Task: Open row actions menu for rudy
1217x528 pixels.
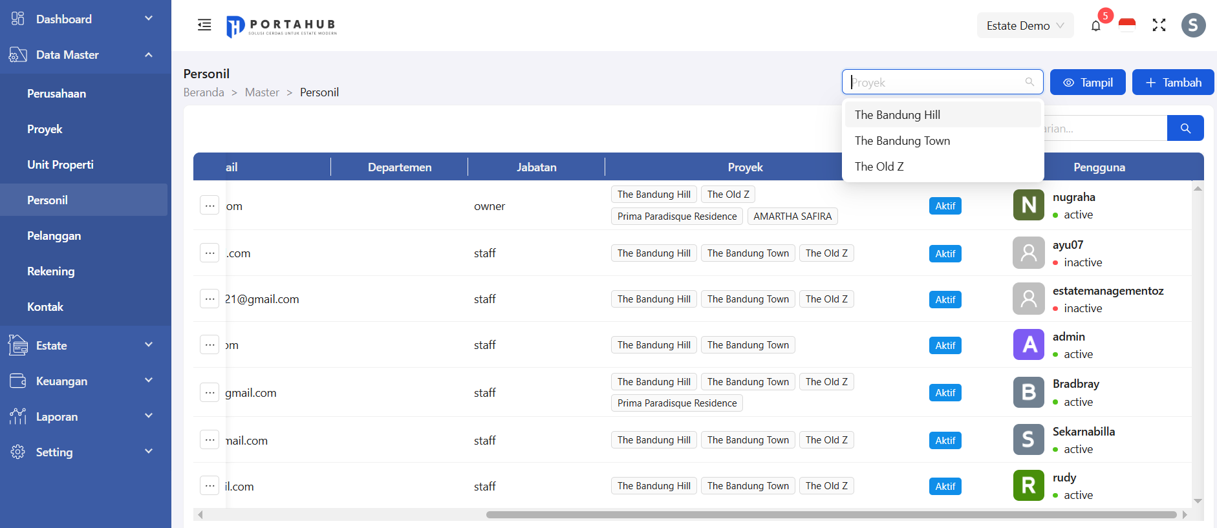Action: pos(210,485)
